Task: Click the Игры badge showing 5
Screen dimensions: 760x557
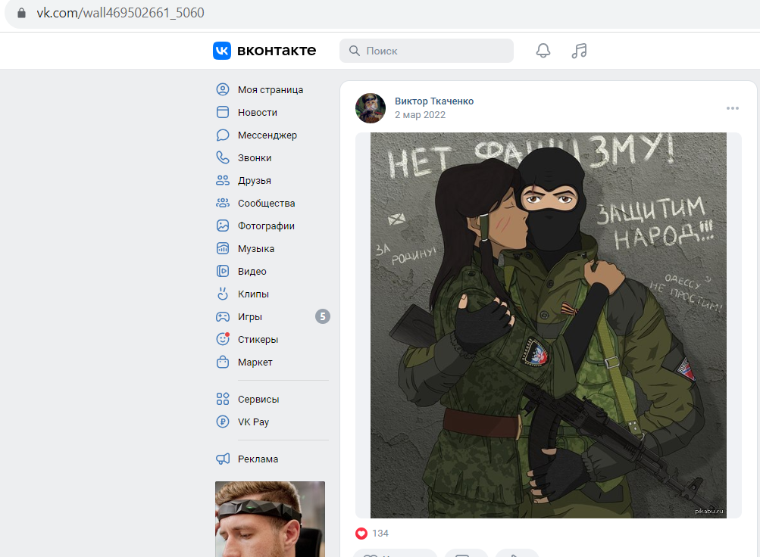Action: [x=322, y=316]
